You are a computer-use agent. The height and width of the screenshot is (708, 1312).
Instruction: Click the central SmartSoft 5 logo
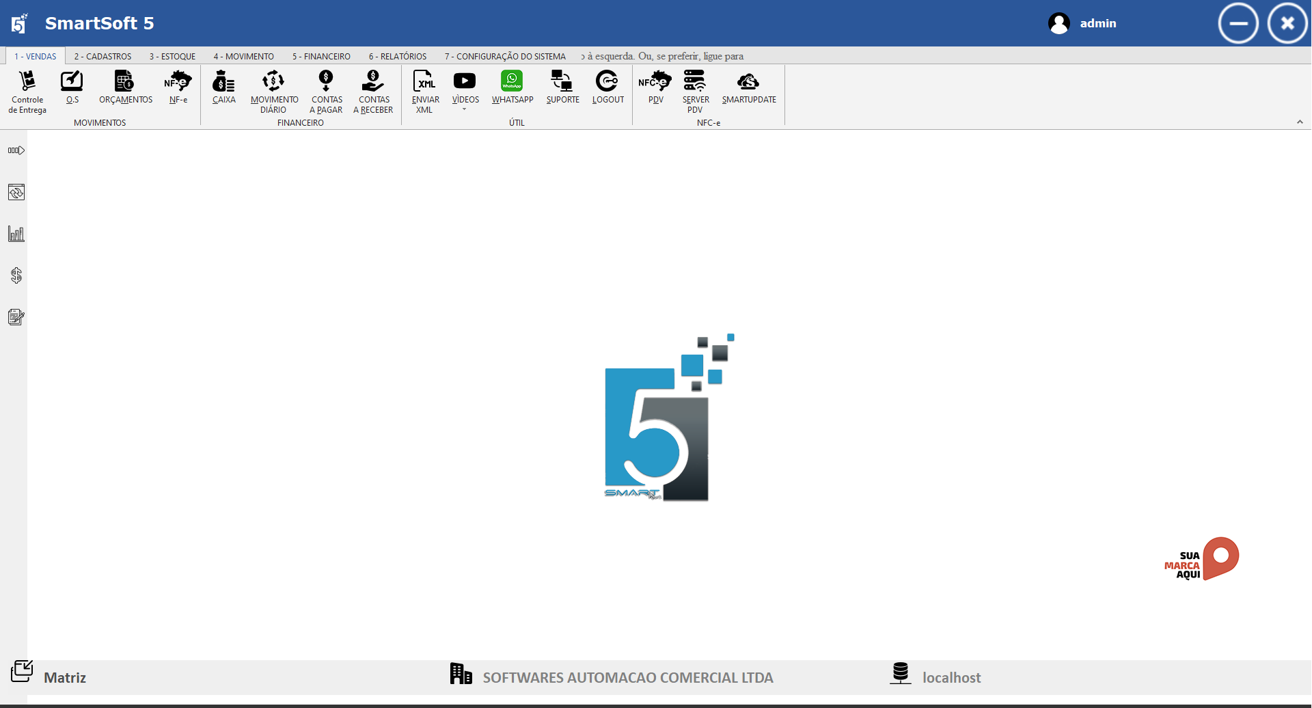tap(669, 418)
